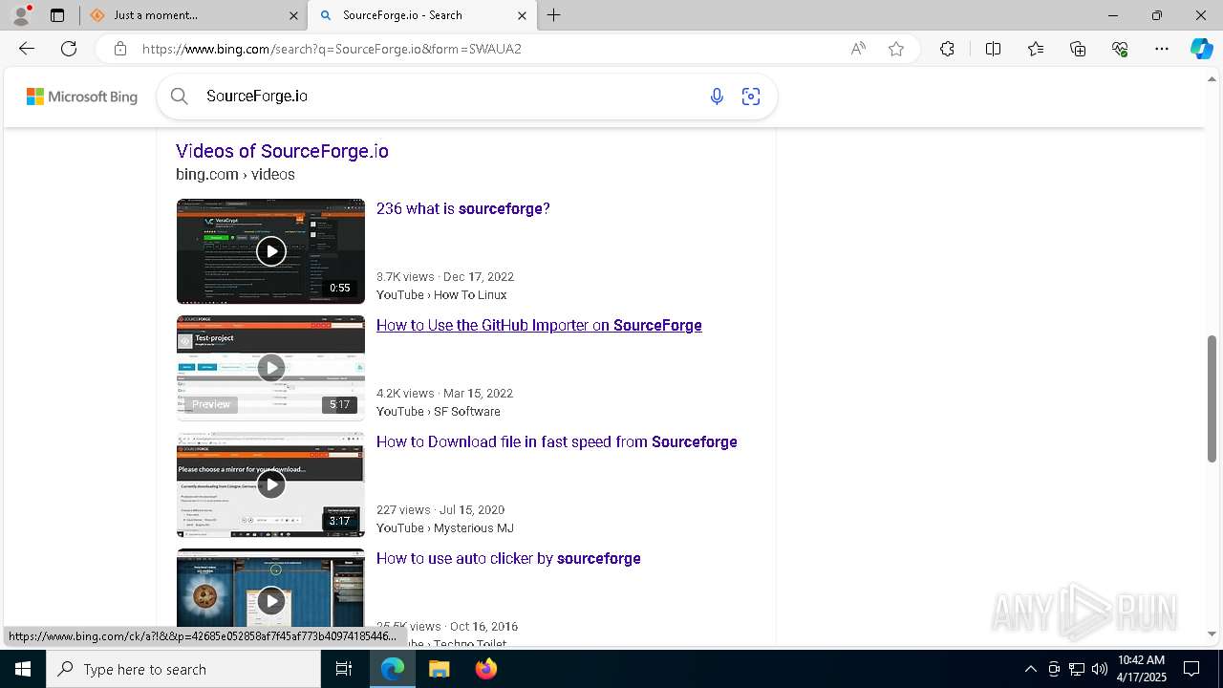Click the browser Back arrow
The image size is (1223, 688).
[x=27, y=49]
